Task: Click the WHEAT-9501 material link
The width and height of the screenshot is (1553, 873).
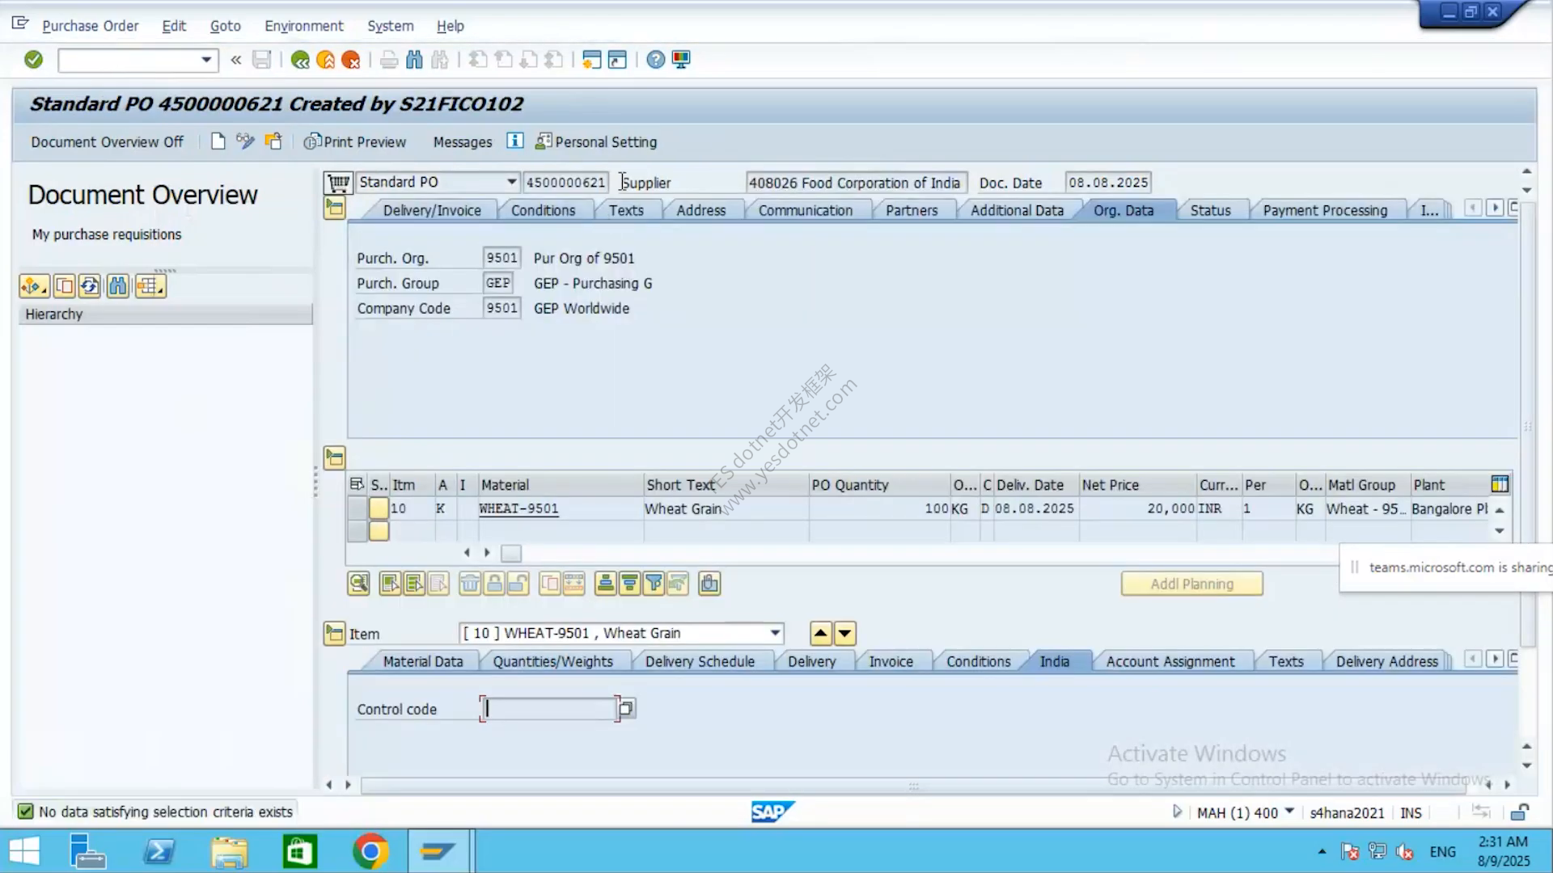Action: [x=518, y=508]
